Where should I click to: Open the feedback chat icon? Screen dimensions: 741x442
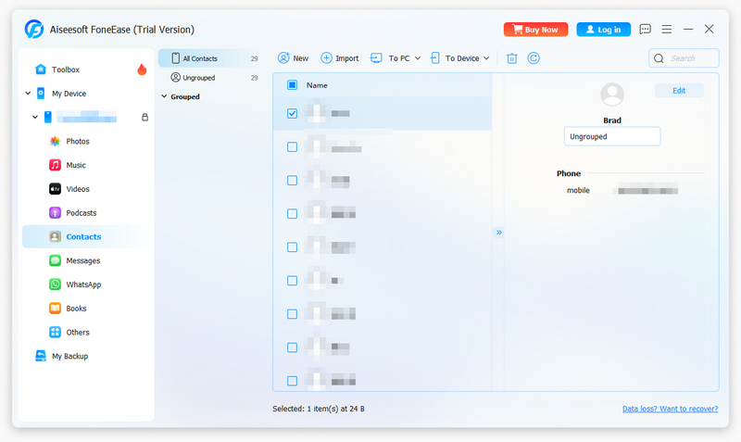[x=645, y=30]
